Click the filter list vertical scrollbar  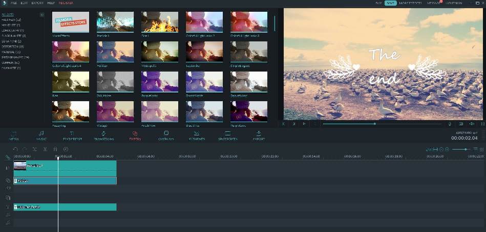pyautogui.click(x=274, y=23)
